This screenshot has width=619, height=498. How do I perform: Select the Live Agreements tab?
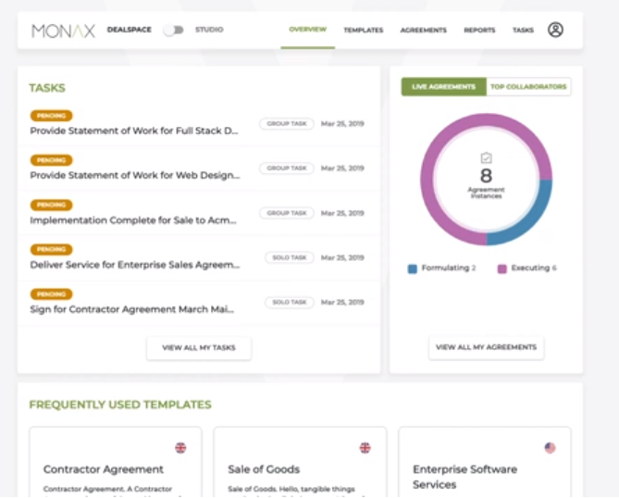coord(443,87)
